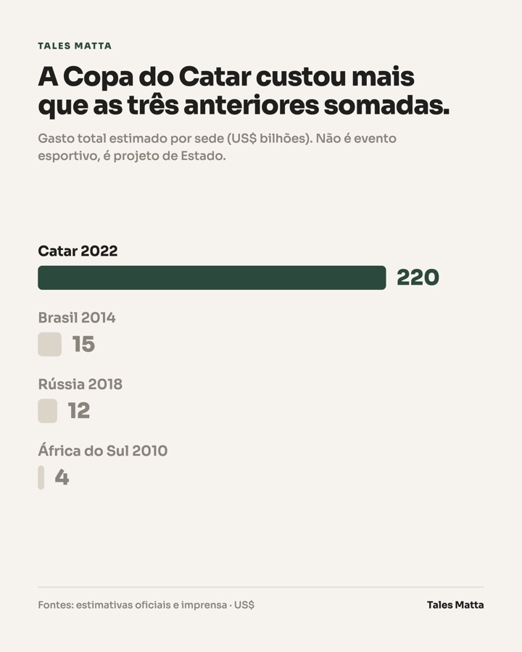Click the África do Sul 2010 thin bar
522x652 pixels.
click(x=41, y=477)
